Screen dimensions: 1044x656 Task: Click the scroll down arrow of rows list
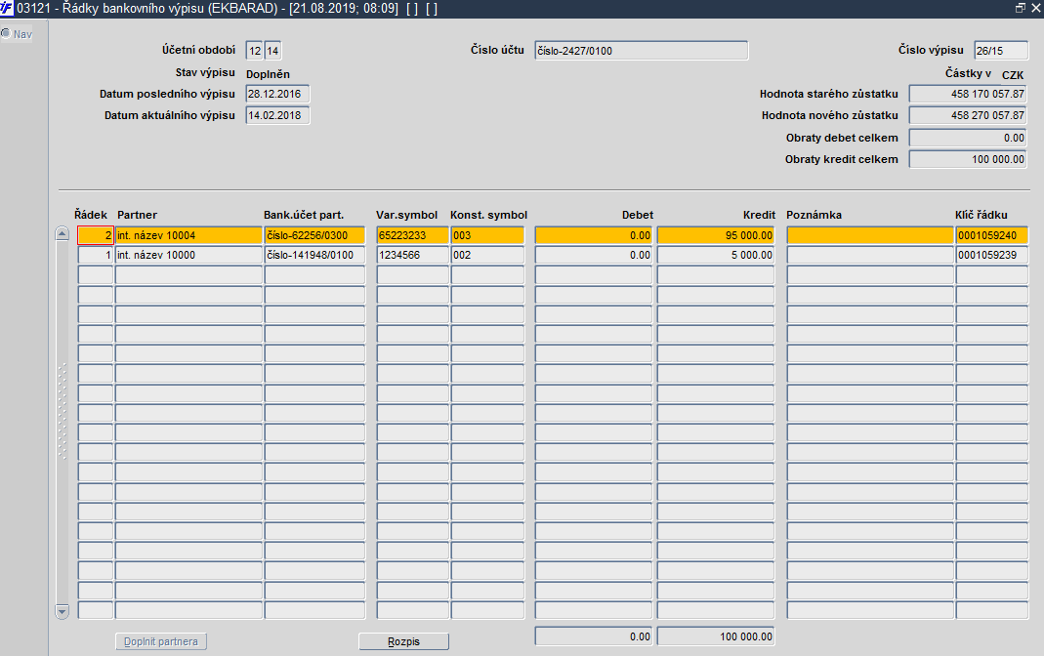coord(62,611)
